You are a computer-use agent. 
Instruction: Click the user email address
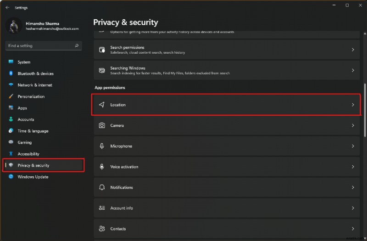[52, 28]
